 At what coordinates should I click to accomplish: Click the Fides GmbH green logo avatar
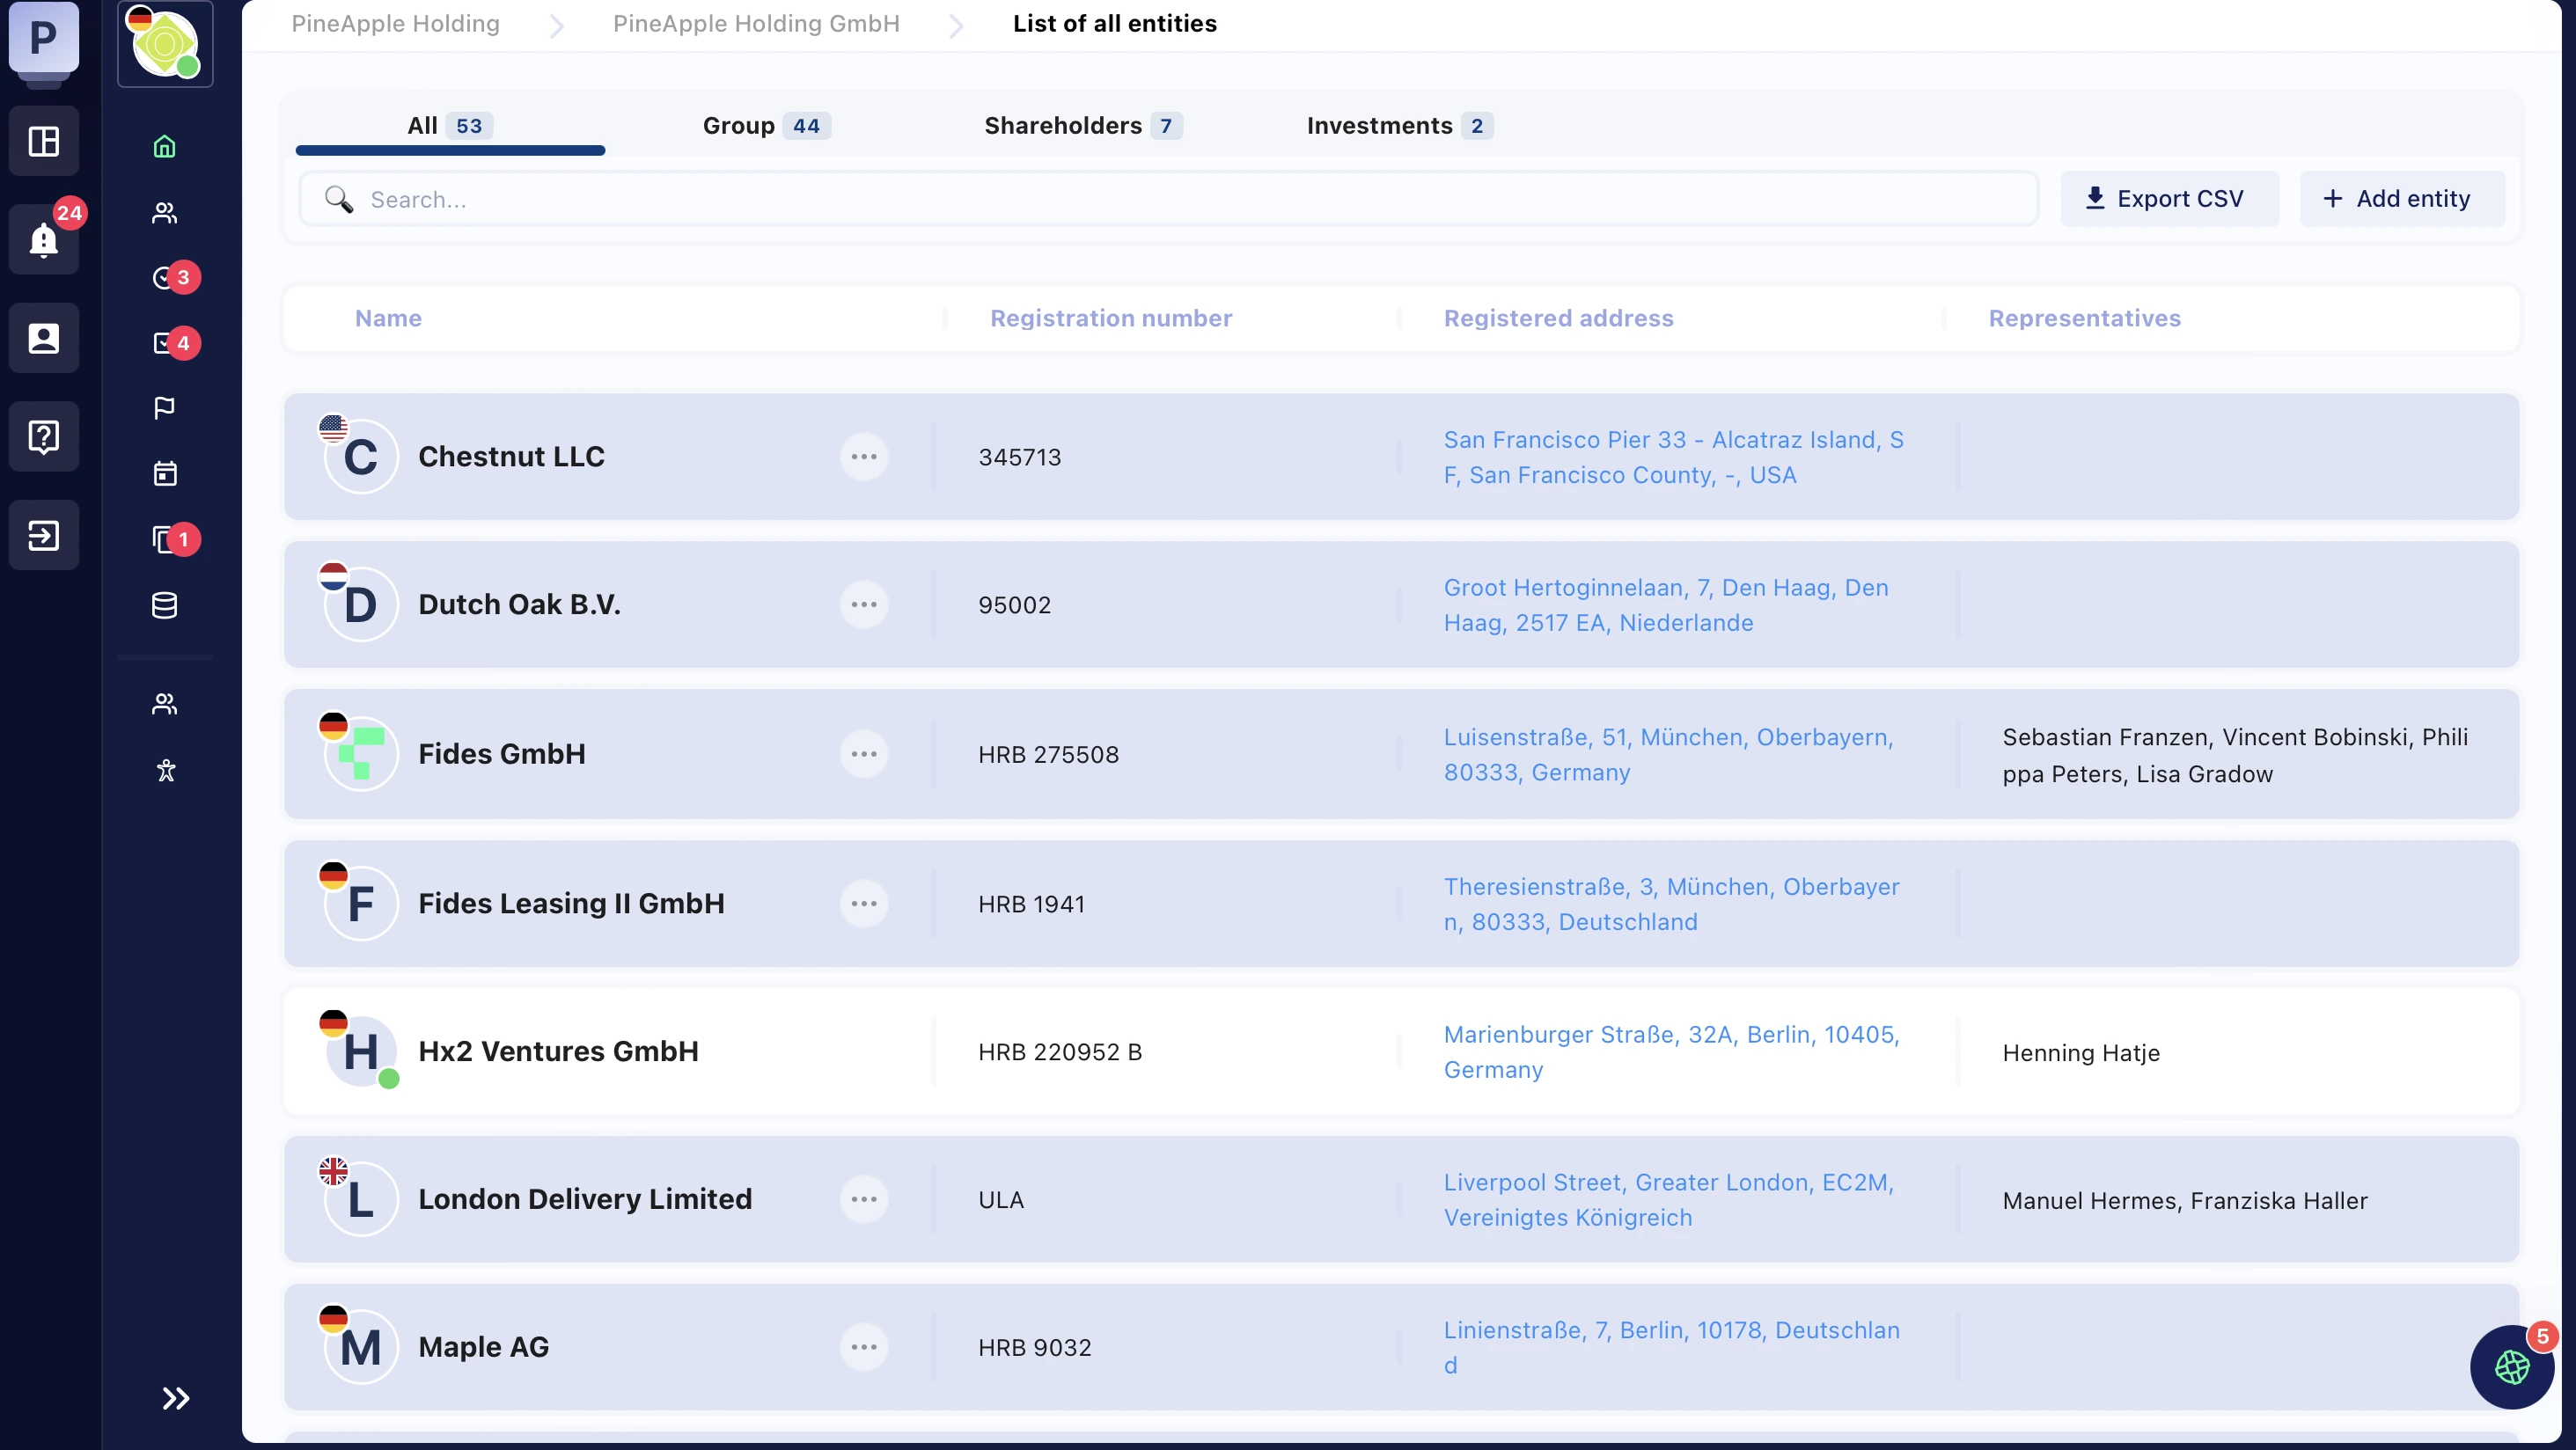point(361,754)
